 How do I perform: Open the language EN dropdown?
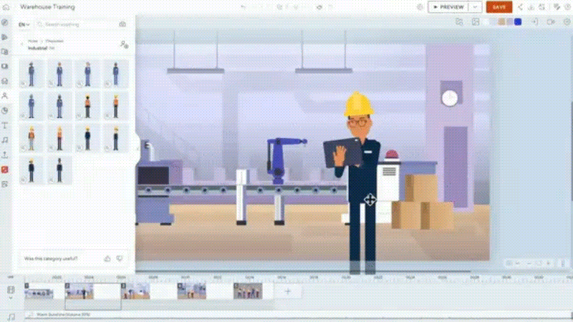pos(24,24)
